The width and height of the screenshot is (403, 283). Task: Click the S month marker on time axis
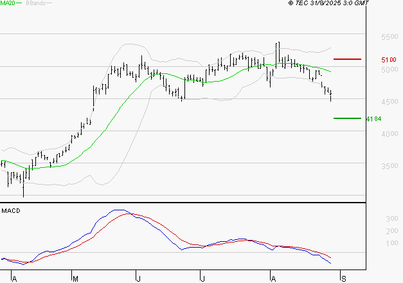click(344, 278)
